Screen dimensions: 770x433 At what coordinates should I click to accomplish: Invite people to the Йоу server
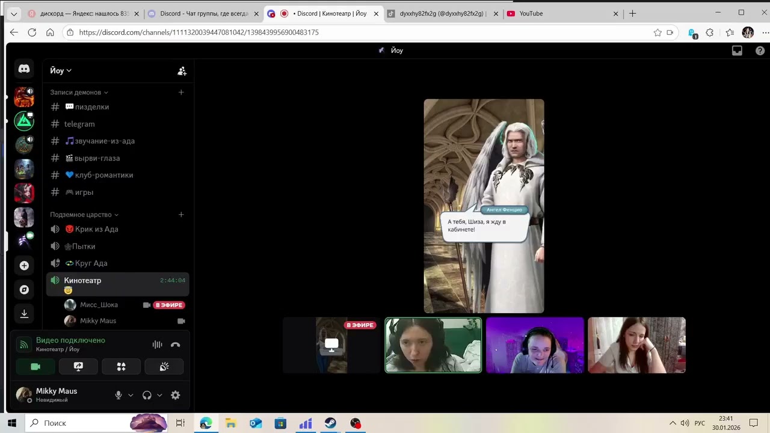tap(182, 71)
